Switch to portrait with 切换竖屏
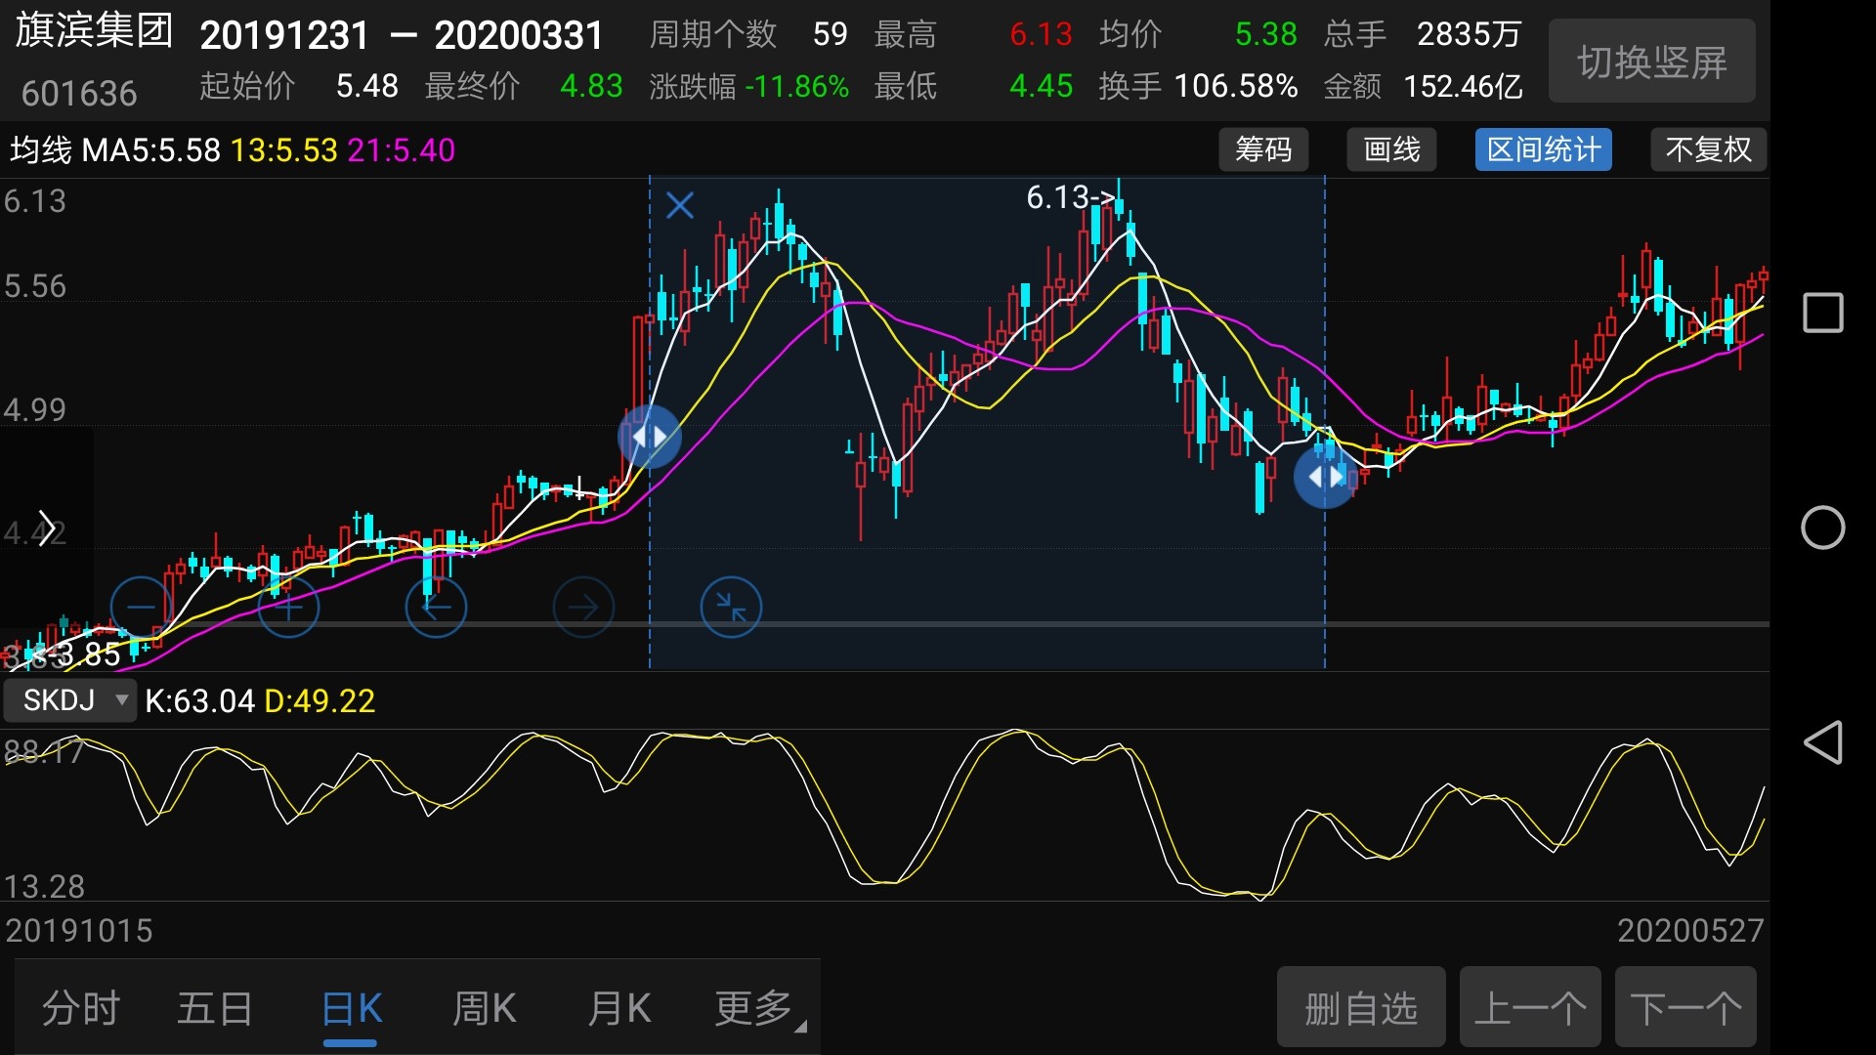This screenshot has width=1876, height=1055. tap(1652, 62)
